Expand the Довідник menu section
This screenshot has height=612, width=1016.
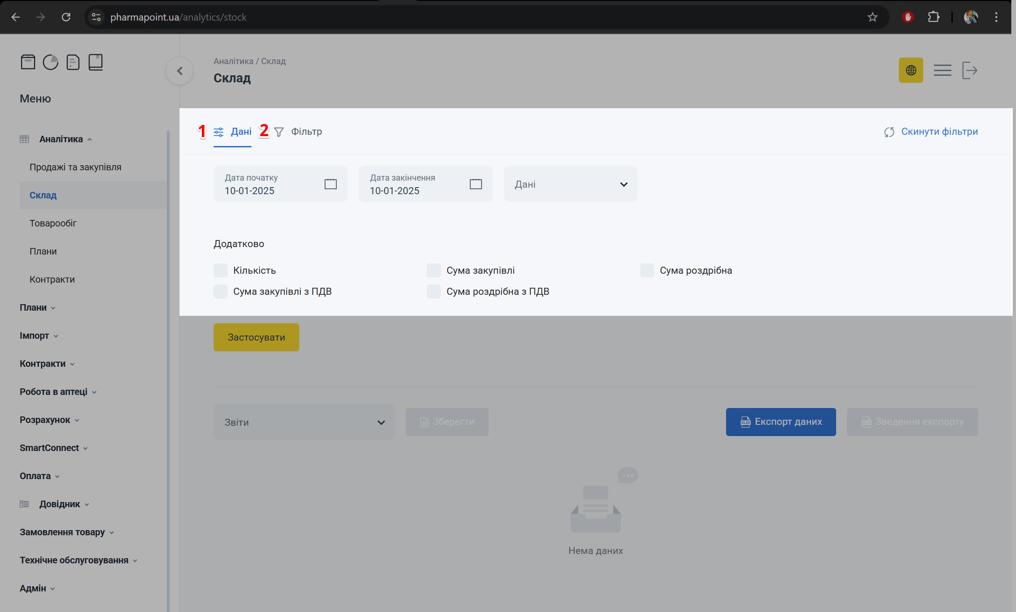(x=59, y=504)
